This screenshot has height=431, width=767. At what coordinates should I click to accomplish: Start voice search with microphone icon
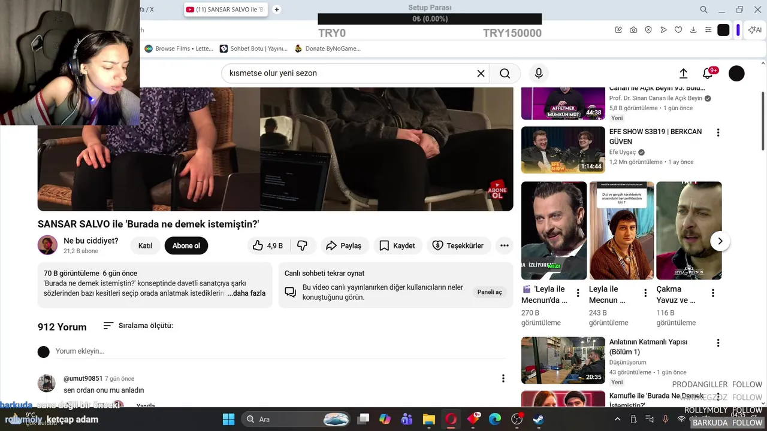point(539,73)
